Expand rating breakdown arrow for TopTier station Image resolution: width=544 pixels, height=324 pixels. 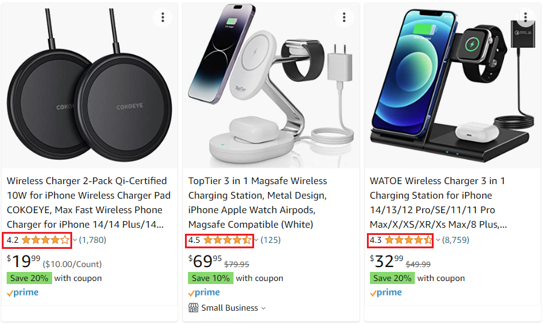[x=257, y=240]
